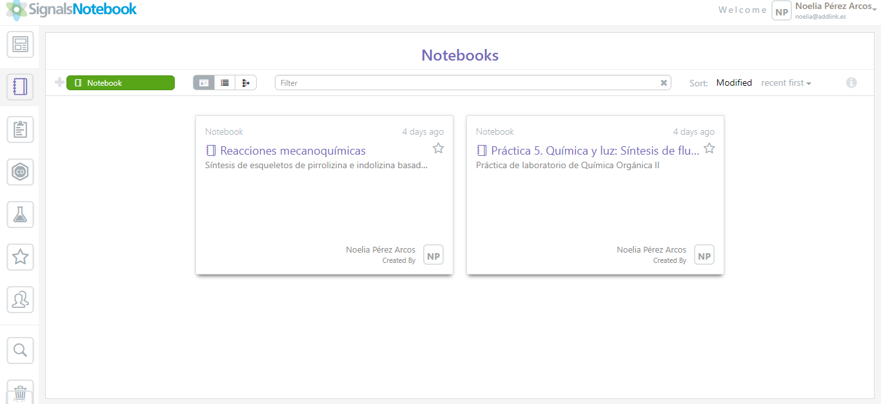Image resolution: width=881 pixels, height=404 pixels.
Task: Open the Modified sort field selector
Action: 734,83
